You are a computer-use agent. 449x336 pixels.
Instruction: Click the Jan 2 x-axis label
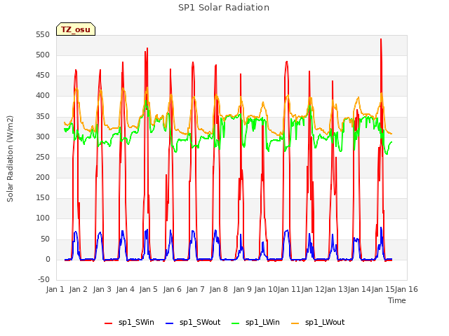pyautogui.click(x=78, y=289)
